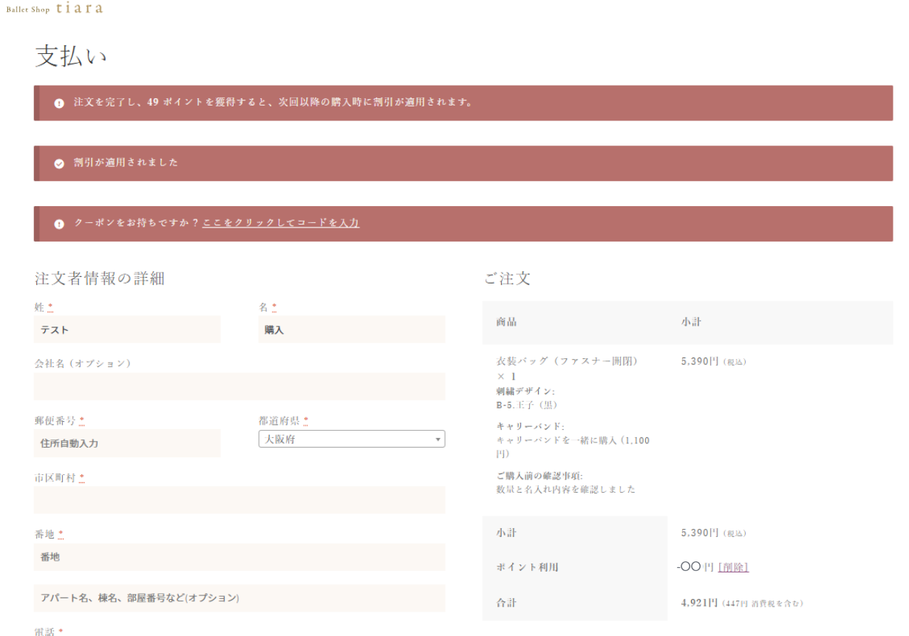Viewport: 909px width, 636px height.
Task: Click the 合計 total amount 4,921円
Action: [695, 602]
